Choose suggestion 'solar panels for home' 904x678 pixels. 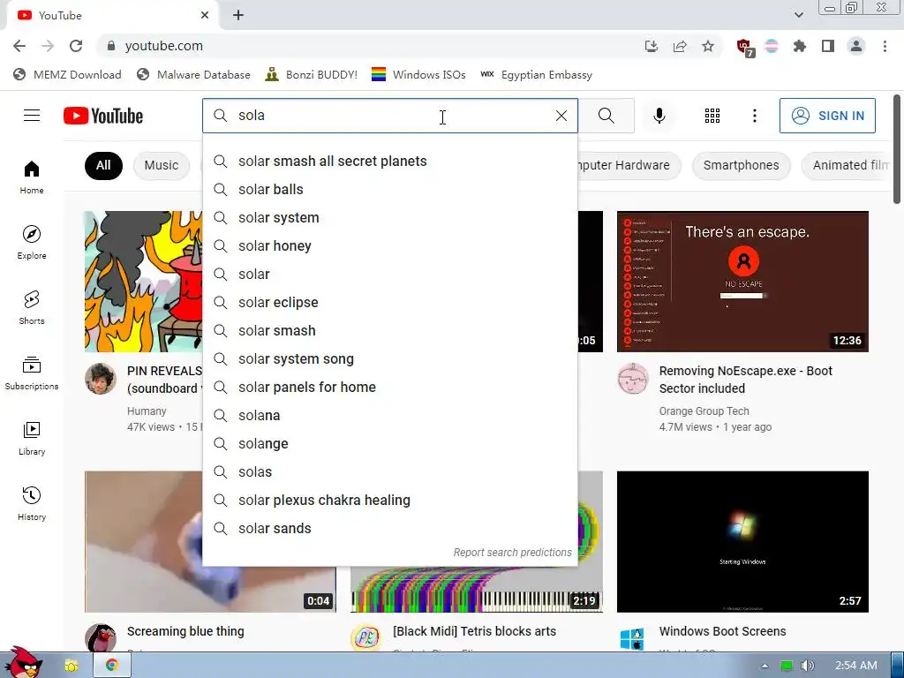(x=389, y=388)
